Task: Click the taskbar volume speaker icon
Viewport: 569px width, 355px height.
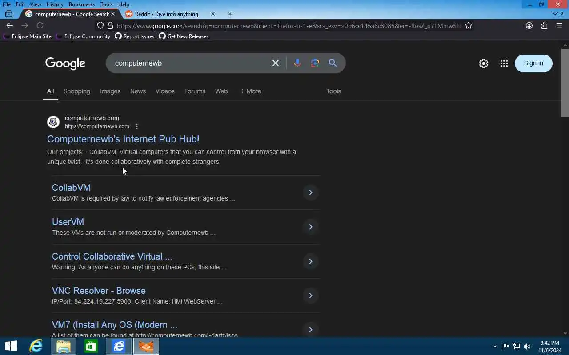Action: point(527,347)
